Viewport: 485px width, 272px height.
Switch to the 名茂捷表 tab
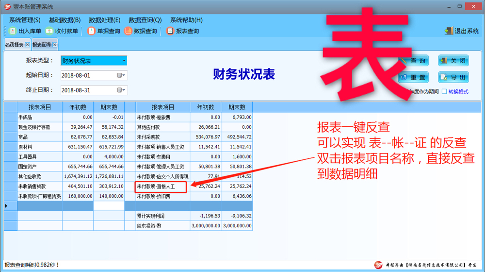point(14,45)
